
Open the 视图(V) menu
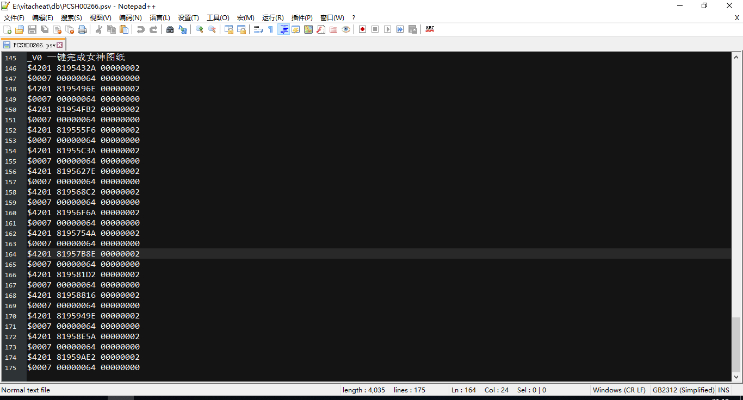tap(101, 18)
